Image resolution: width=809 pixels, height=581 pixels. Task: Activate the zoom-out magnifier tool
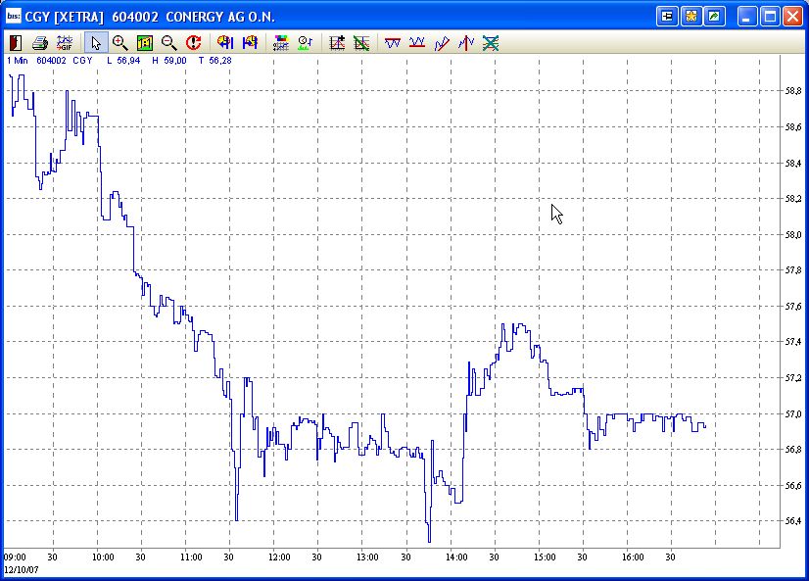[167, 42]
